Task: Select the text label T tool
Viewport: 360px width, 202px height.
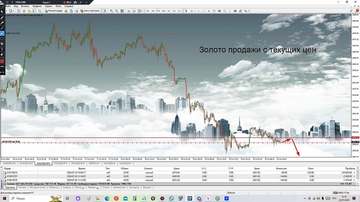Action: point(2,49)
